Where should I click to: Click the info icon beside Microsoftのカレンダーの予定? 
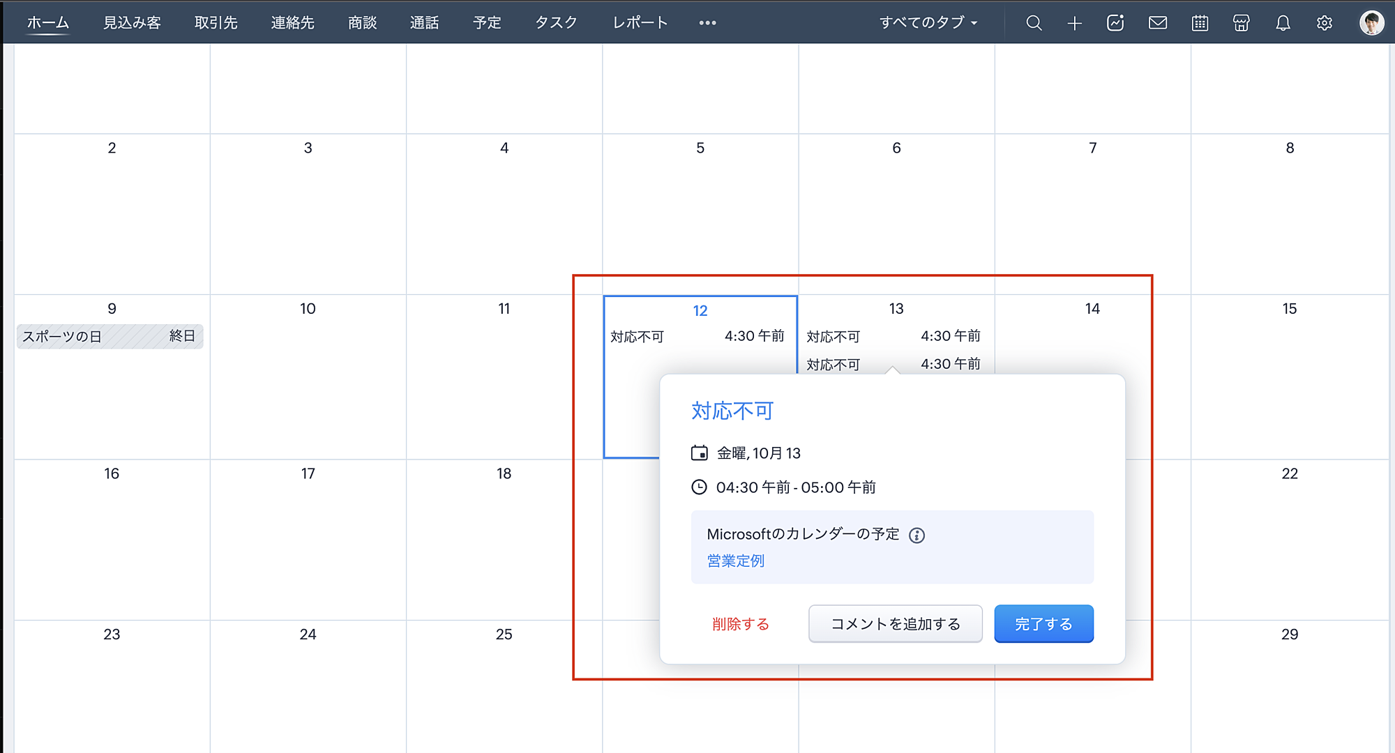917,535
